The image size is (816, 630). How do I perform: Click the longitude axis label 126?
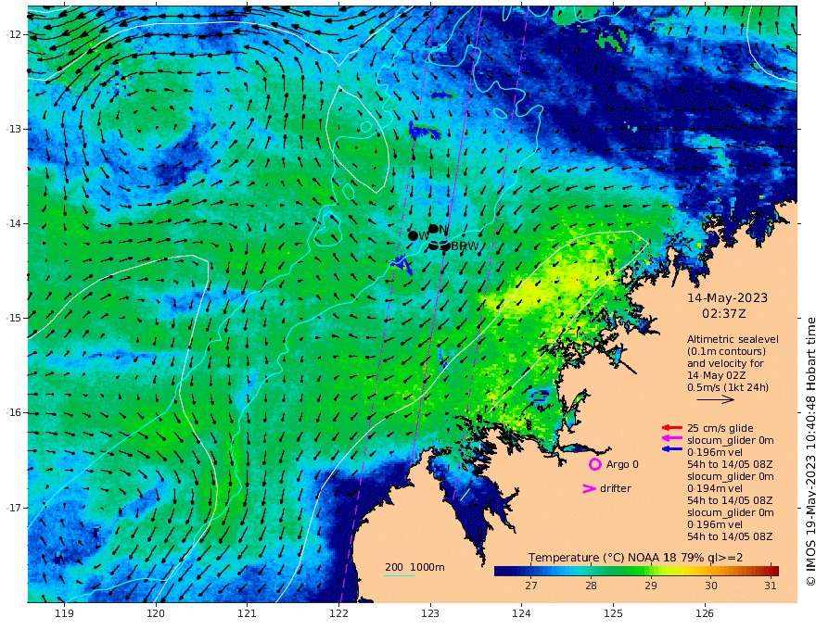[x=705, y=613]
